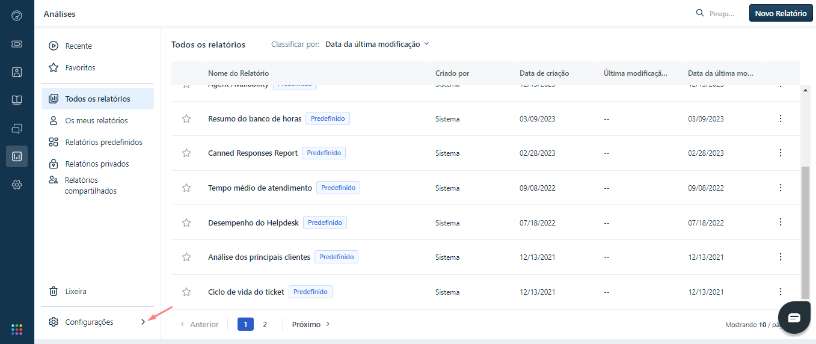Star the Canned Responses Report
The height and width of the screenshot is (344, 816).
pos(186,153)
